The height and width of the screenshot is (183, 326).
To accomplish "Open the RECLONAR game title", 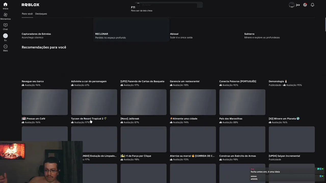I will point(102,34).
